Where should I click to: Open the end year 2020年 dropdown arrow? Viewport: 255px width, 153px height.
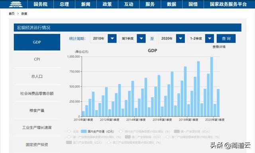180,39
